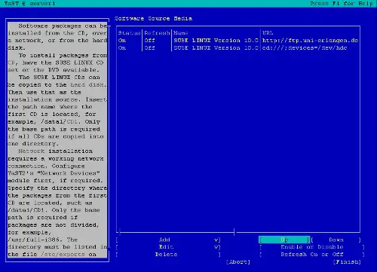377x272 pixels.
Task: Click the YaST @ server1 title
Action: click(29, 4)
